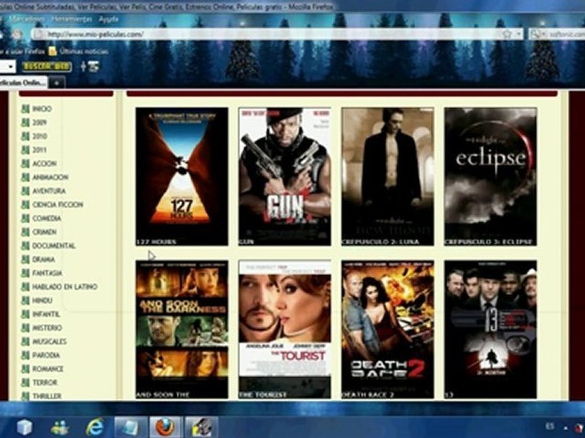Viewport: 585px width, 438px height.
Task: Browse the DRAMA category
Action: (x=44, y=259)
